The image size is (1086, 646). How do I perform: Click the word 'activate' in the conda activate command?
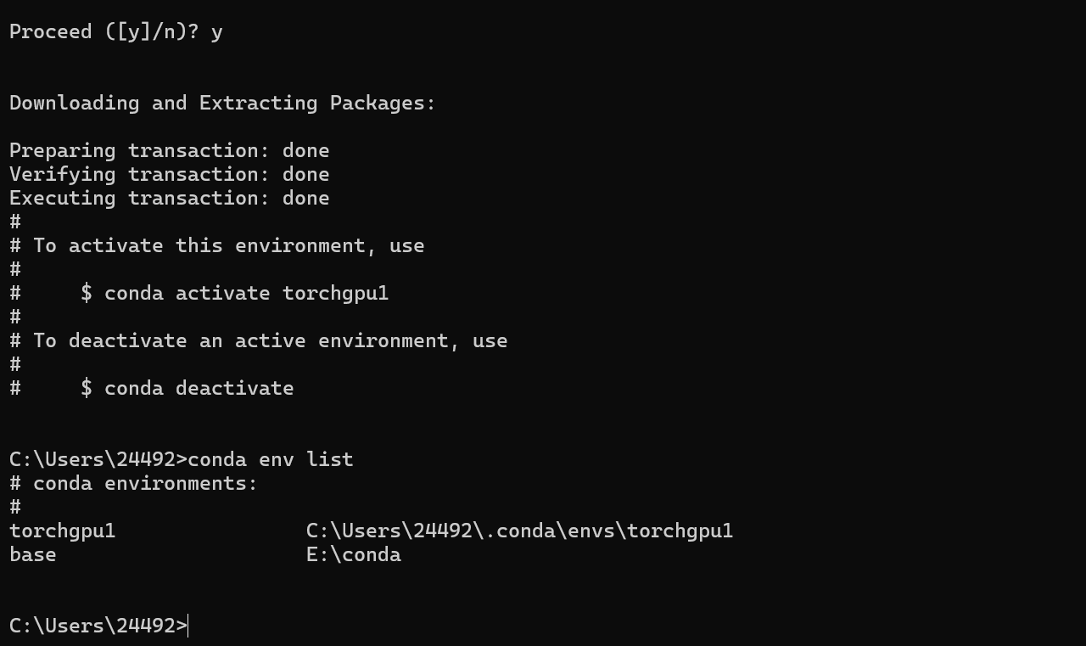[222, 293]
